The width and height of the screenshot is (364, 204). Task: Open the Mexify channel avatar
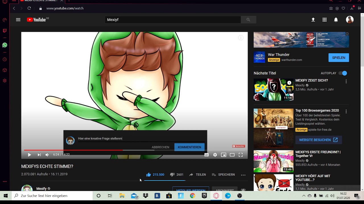27,188
